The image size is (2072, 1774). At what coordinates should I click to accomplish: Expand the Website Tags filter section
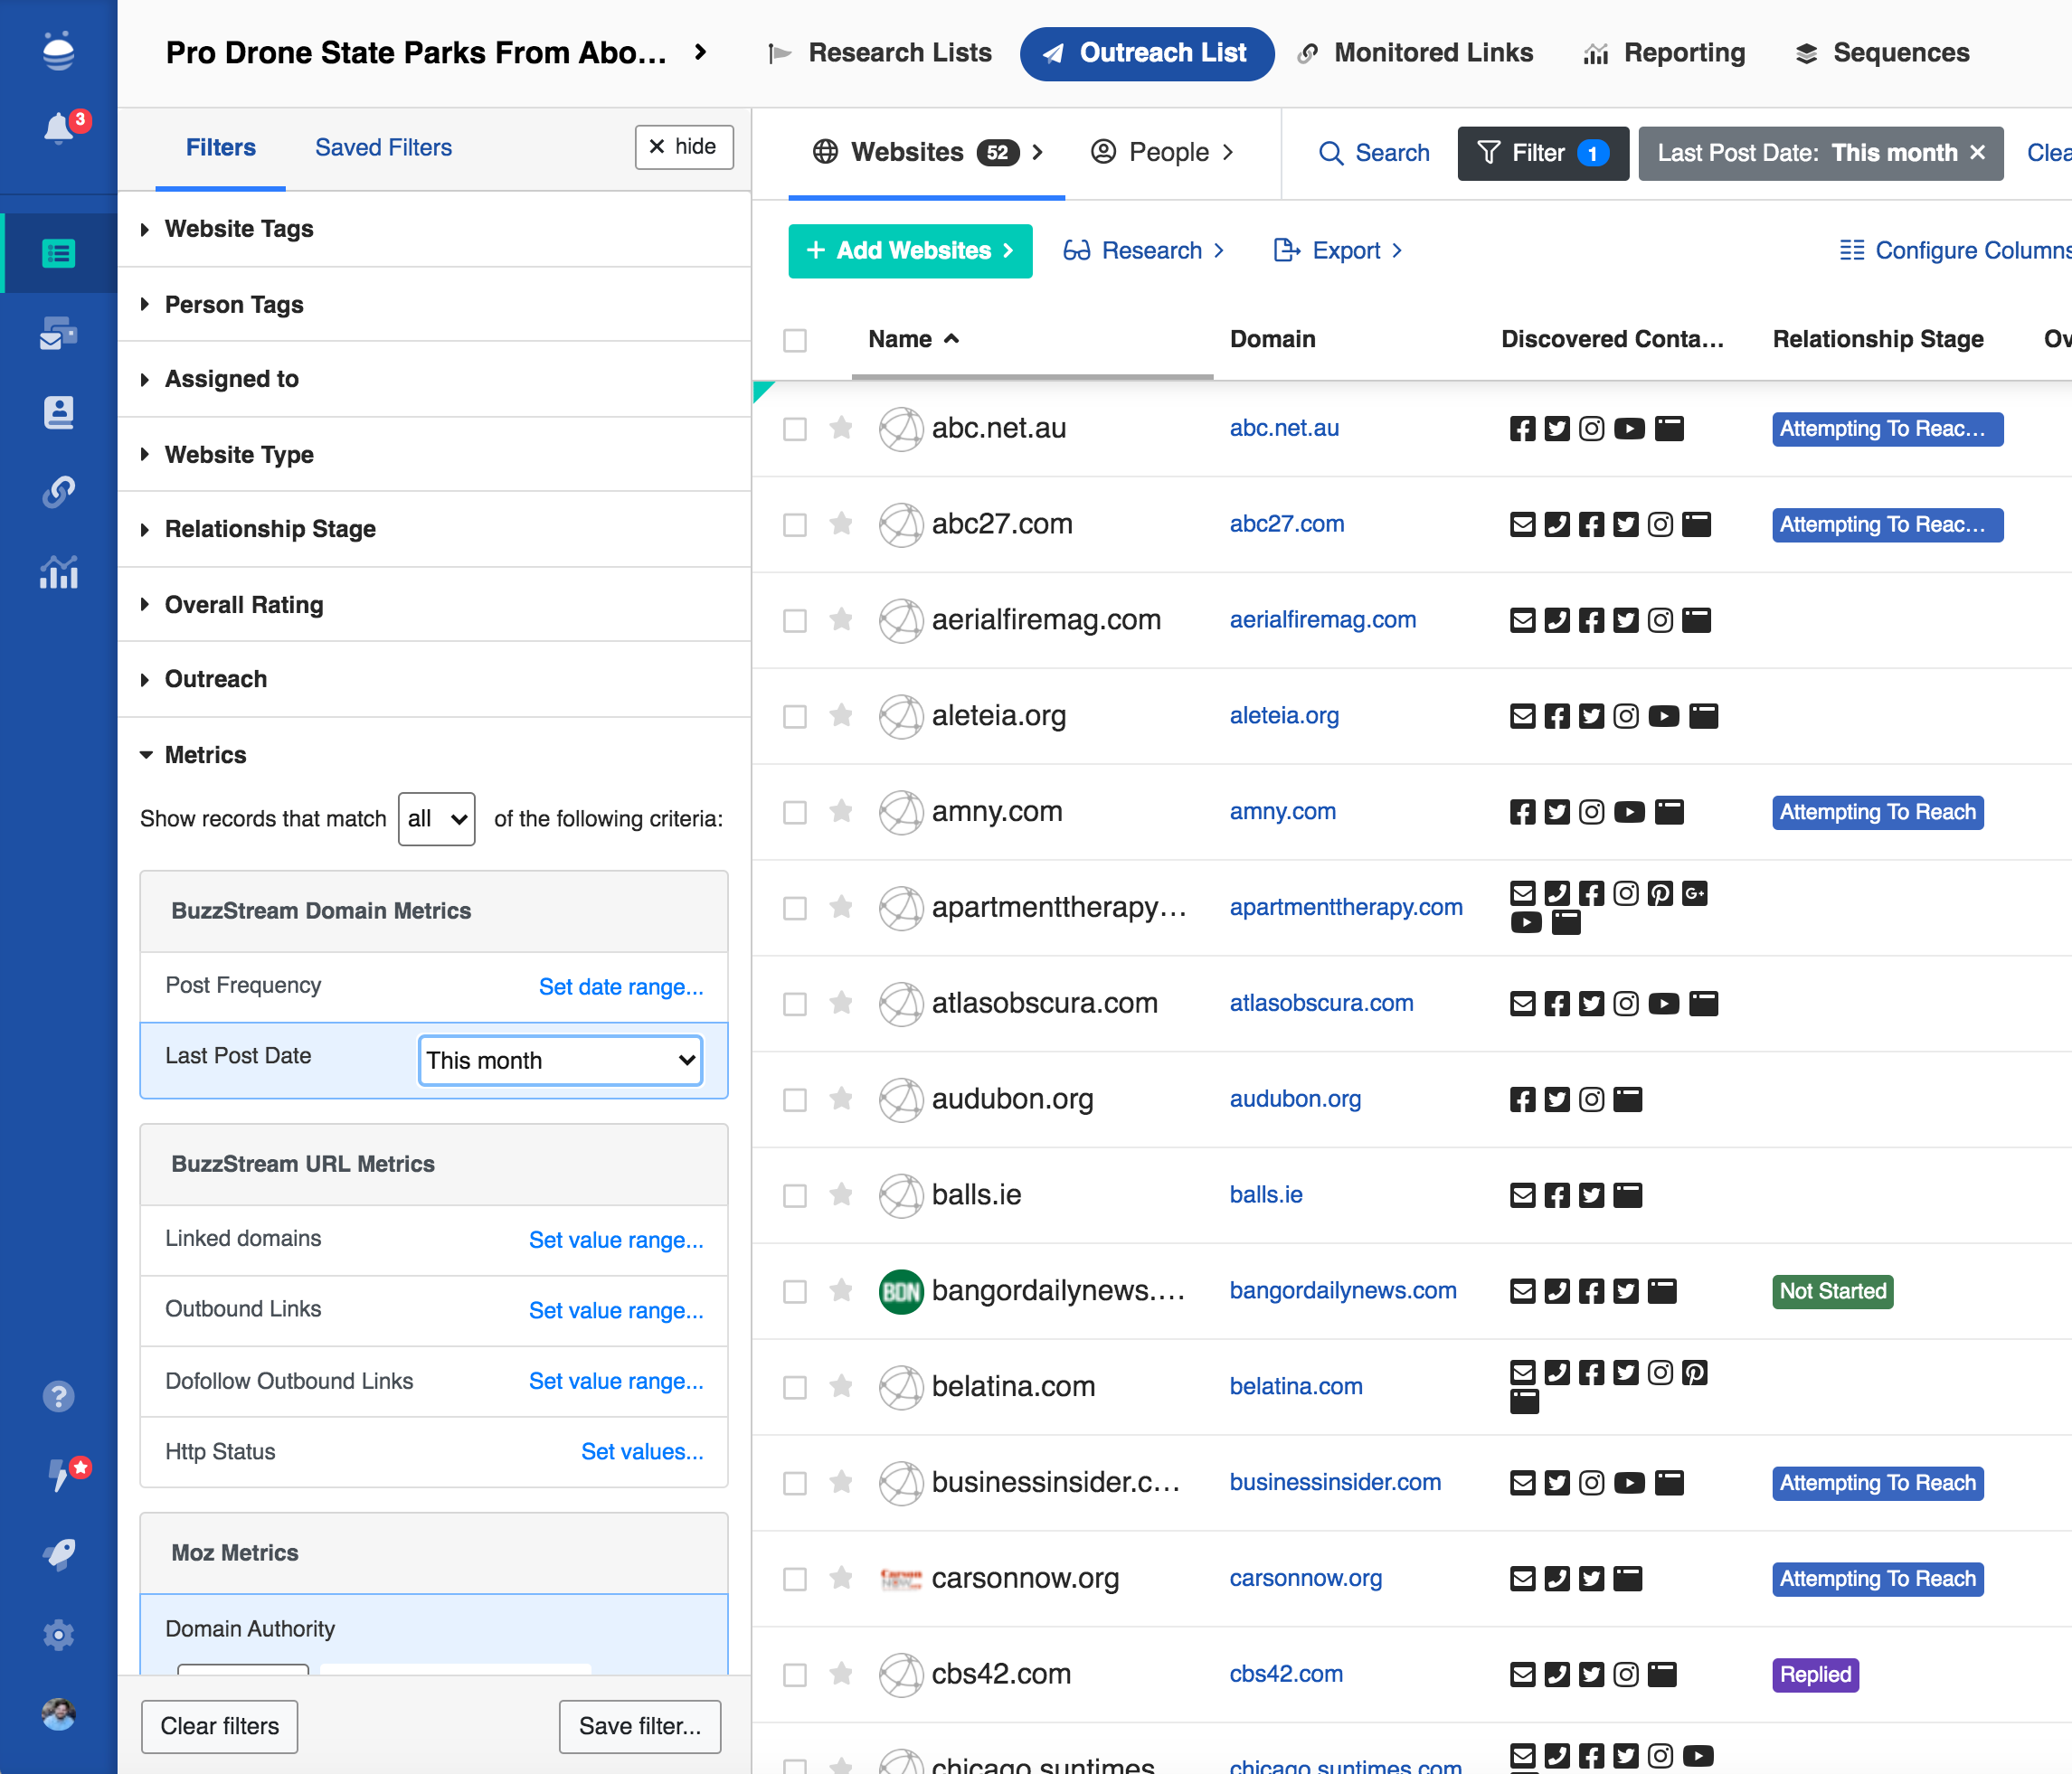coord(239,229)
